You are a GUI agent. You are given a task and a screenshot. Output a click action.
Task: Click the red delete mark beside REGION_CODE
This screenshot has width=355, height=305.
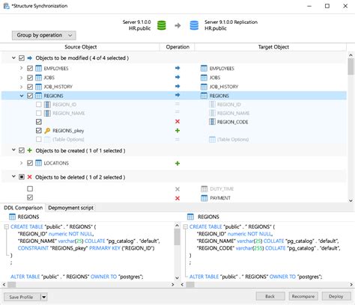click(177, 122)
